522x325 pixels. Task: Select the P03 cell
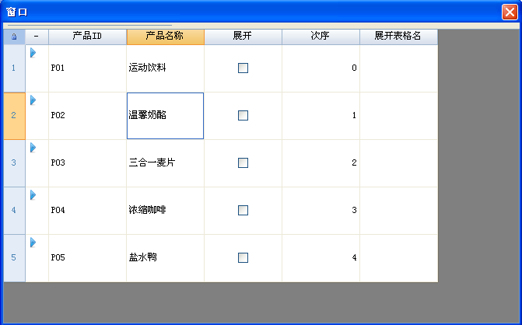[88, 163]
